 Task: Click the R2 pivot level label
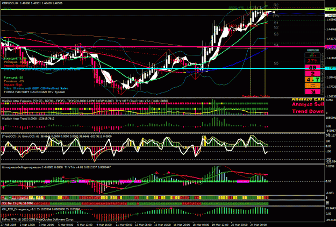click(276, 5)
